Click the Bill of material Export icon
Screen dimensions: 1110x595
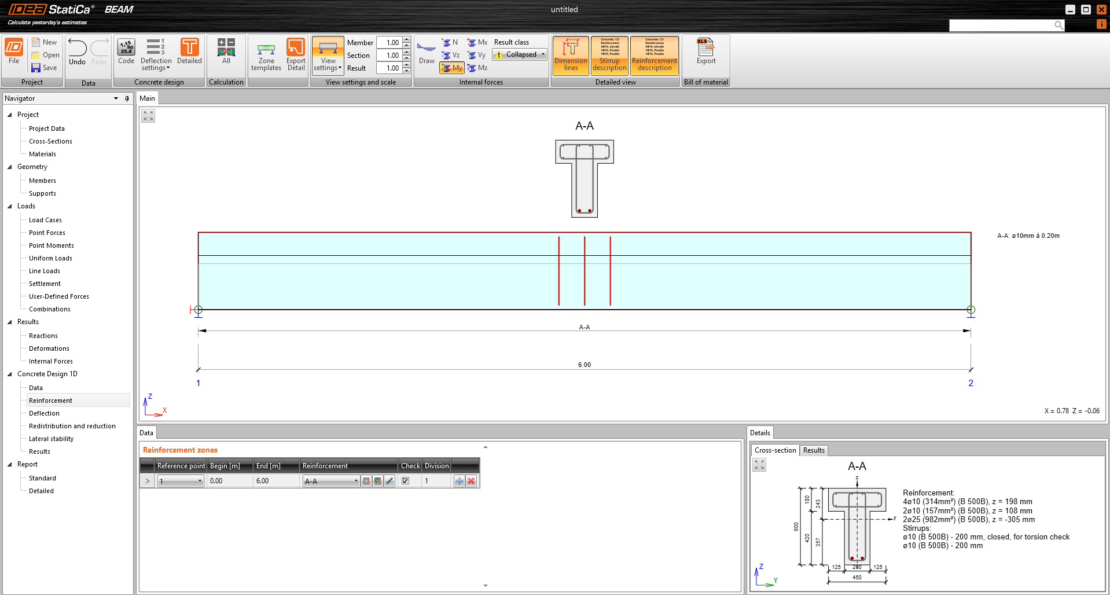tap(705, 52)
